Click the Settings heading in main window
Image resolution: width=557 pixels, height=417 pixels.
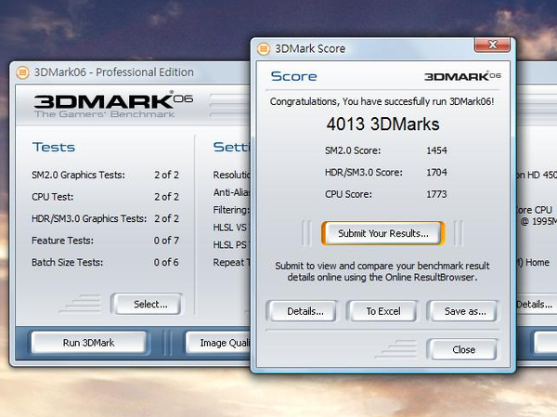click(231, 147)
